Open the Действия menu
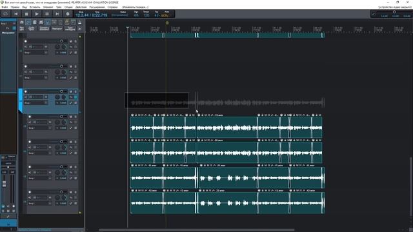The width and height of the screenshot is (413, 232). click(x=81, y=7)
